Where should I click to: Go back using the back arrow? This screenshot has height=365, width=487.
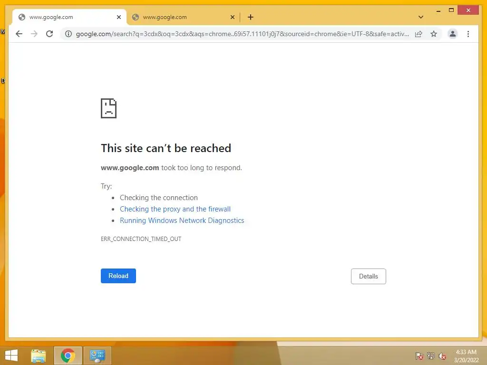[19, 34]
